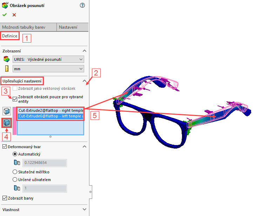Toggle the Deformovaný tvar checkbox

(5, 146)
